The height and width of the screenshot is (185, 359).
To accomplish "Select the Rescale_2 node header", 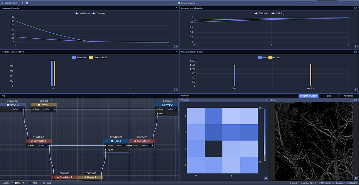I will (90, 177).
